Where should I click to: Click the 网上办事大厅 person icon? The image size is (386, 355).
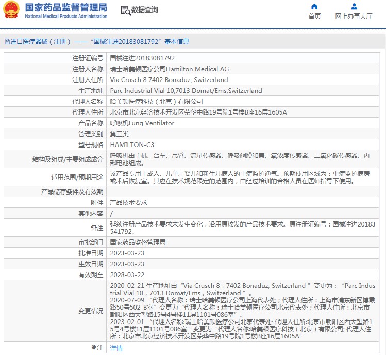354,7
